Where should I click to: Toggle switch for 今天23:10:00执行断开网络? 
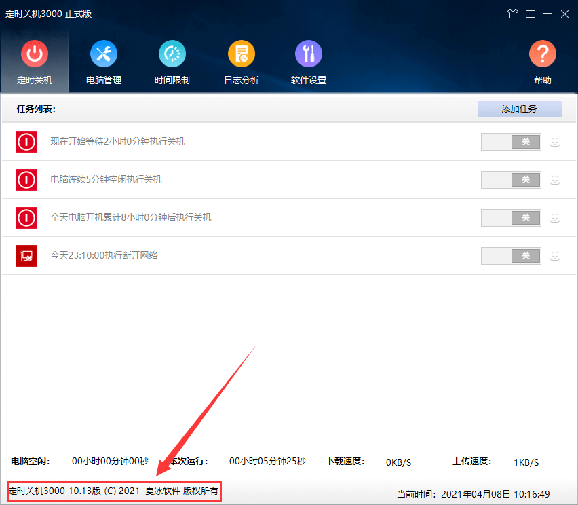click(511, 256)
